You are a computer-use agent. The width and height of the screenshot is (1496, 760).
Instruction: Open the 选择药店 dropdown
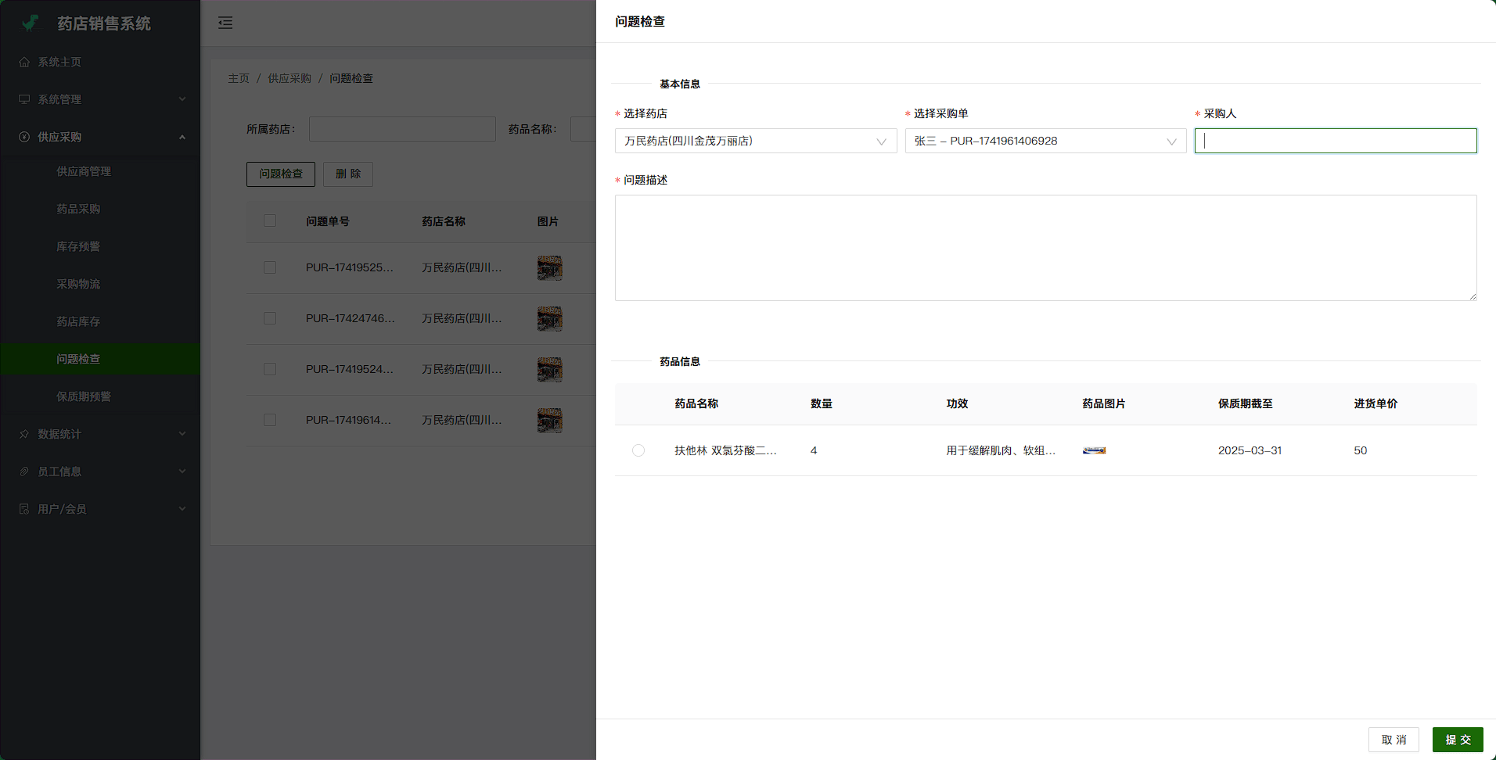[755, 141]
